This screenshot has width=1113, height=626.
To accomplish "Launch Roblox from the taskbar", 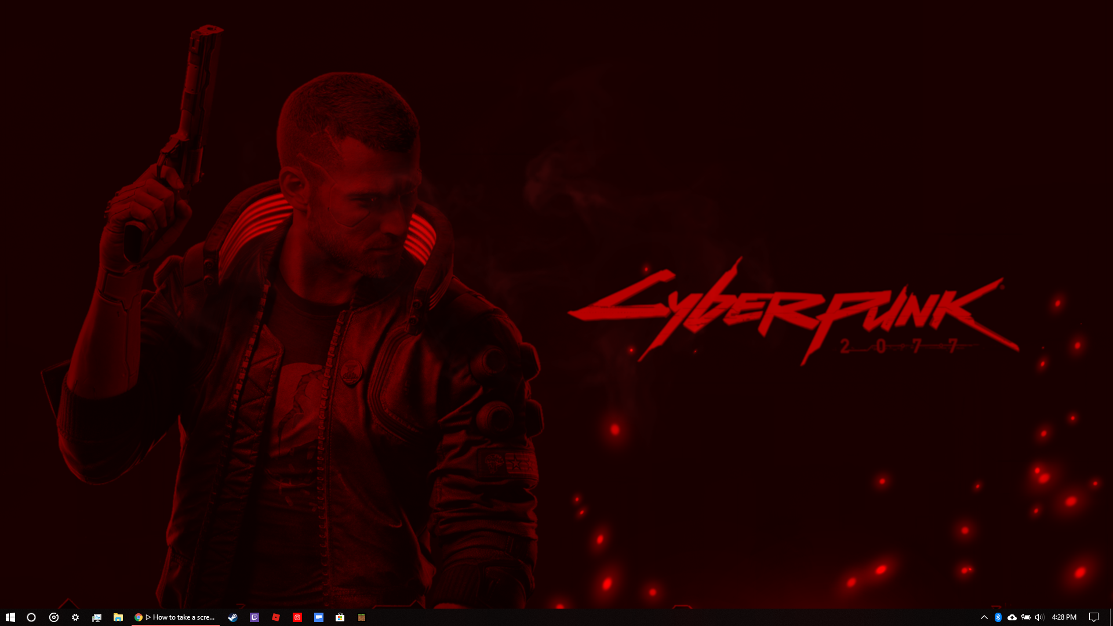I will pyautogui.click(x=276, y=617).
